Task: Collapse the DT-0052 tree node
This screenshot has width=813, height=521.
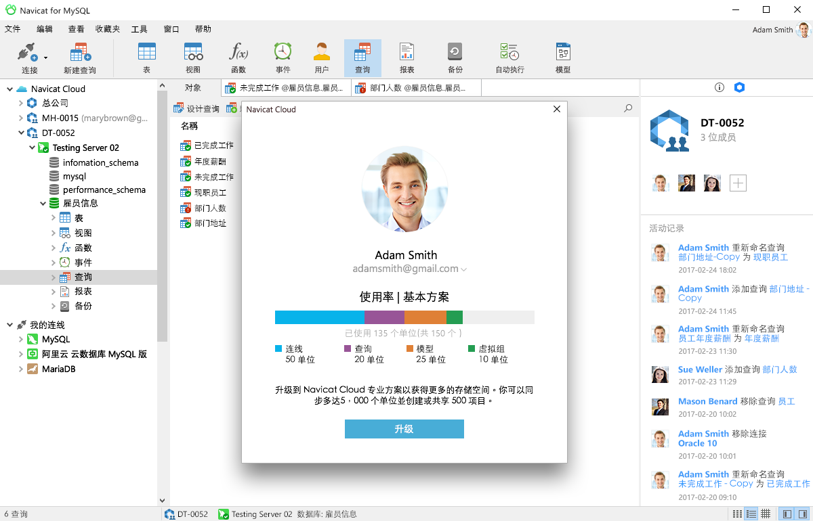Action: point(20,133)
